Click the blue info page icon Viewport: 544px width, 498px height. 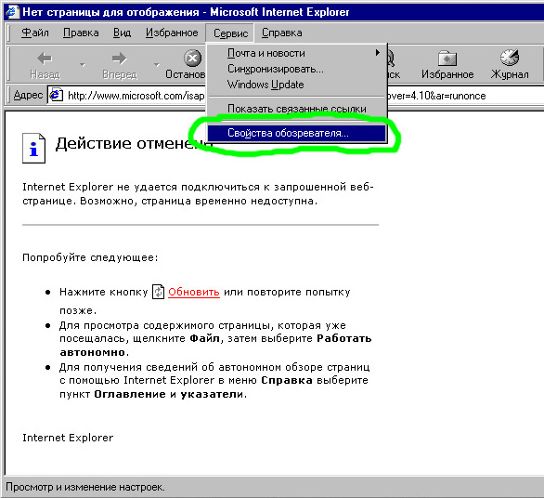point(33,149)
